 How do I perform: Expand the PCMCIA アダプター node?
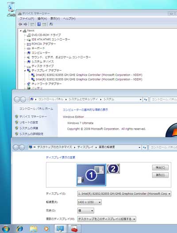tap(25, 44)
